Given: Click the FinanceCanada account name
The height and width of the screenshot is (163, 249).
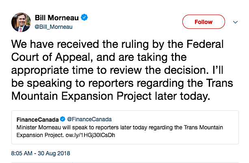Looking at the screenshot, I should pos(38,119).
